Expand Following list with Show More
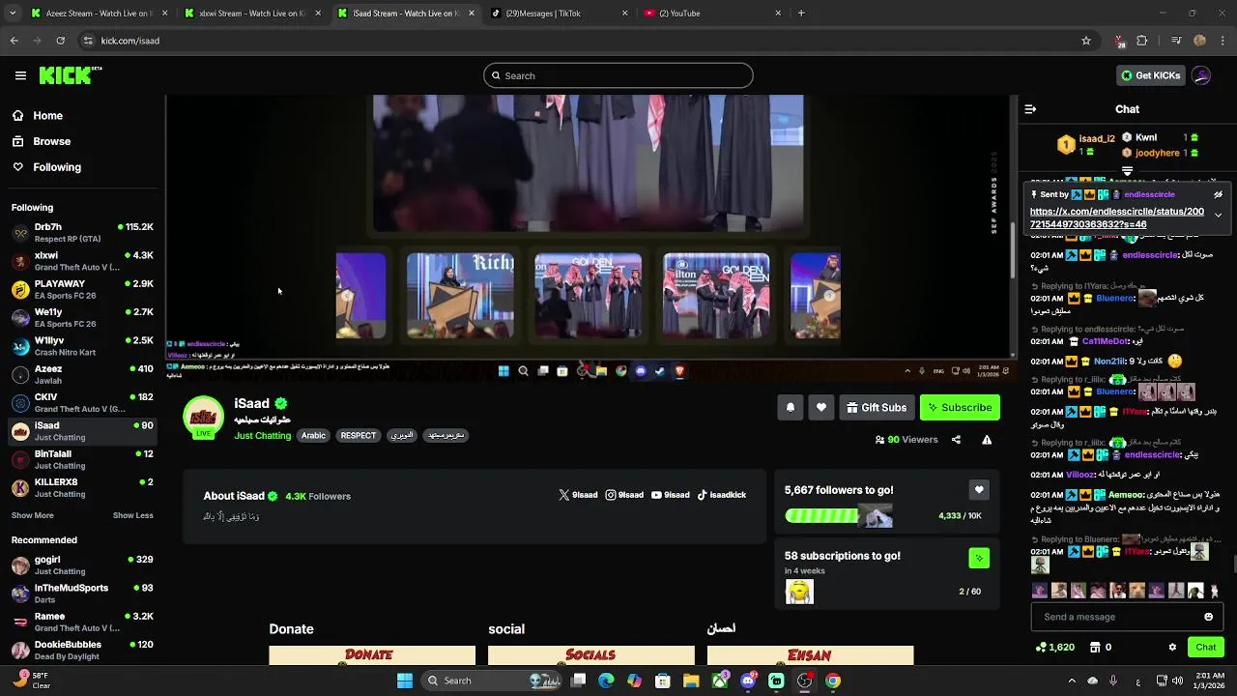Viewport: 1237px width, 696px height. click(x=33, y=515)
